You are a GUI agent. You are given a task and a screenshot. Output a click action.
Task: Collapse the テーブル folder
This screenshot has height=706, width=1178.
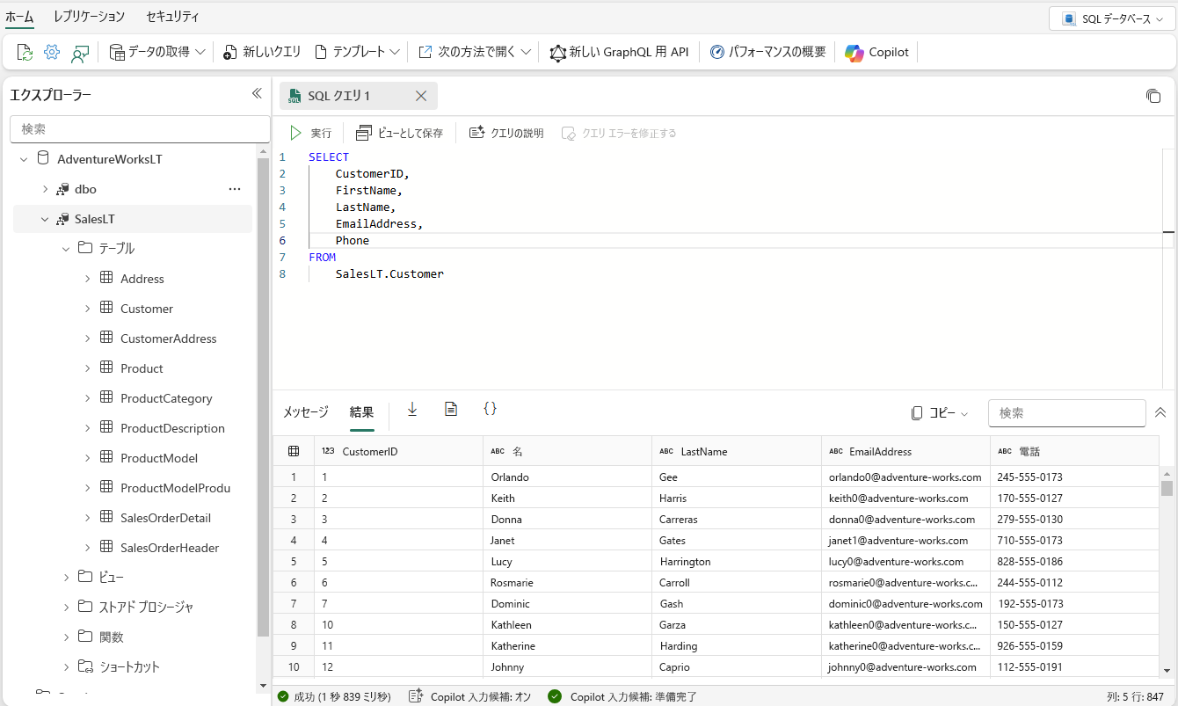pyautogui.click(x=66, y=249)
